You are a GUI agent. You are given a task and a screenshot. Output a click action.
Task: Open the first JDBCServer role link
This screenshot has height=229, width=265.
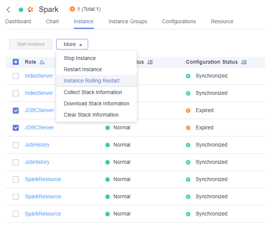(x=39, y=110)
